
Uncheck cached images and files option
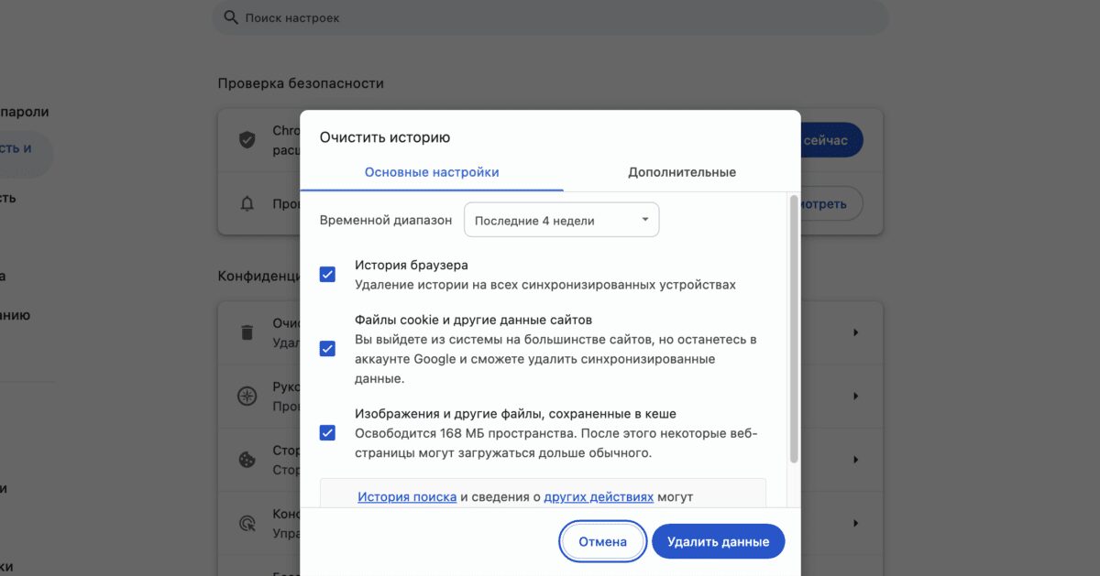pyautogui.click(x=327, y=432)
